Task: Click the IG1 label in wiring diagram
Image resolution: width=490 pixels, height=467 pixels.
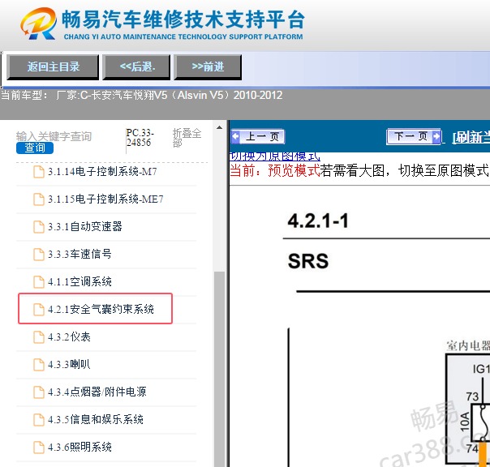Action: (x=481, y=369)
